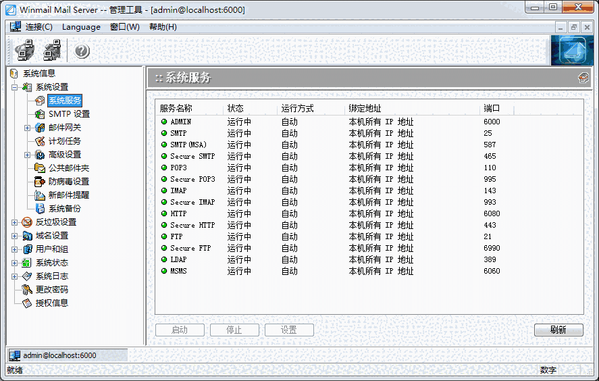Click the 刷新 button
This screenshot has height=381, width=599.
pyautogui.click(x=558, y=330)
